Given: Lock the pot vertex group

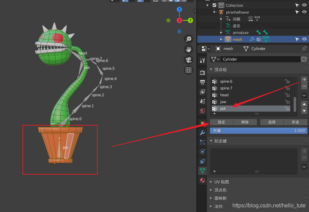Looking at the screenshot, I should tap(287, 109).
